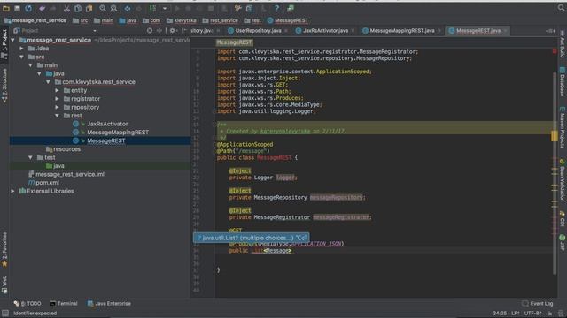Open the run configuration dropdown
This screenshot has width=567, height=318.
165,8
